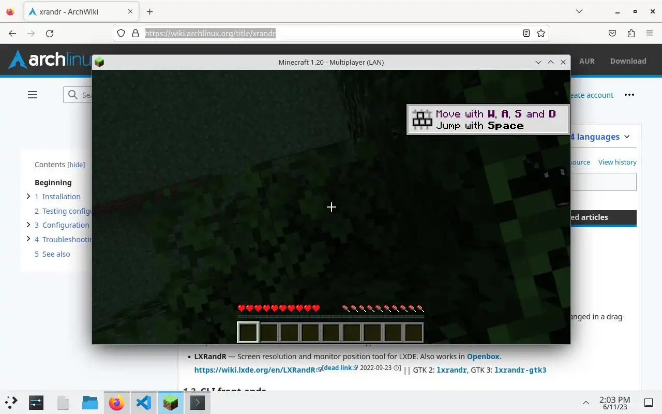Open the View history tab
The width and height of the screenshot is (662, 414).
point(618,162)
